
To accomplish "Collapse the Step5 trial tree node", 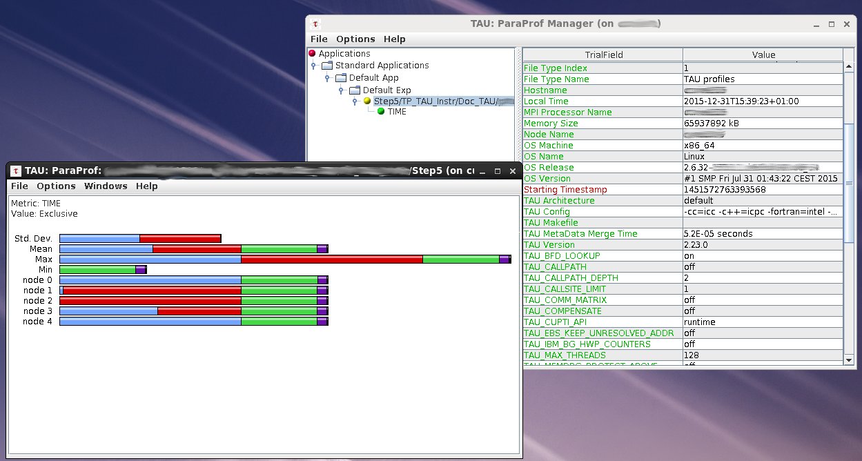I will pyautogui.click(x=355, y=101).
